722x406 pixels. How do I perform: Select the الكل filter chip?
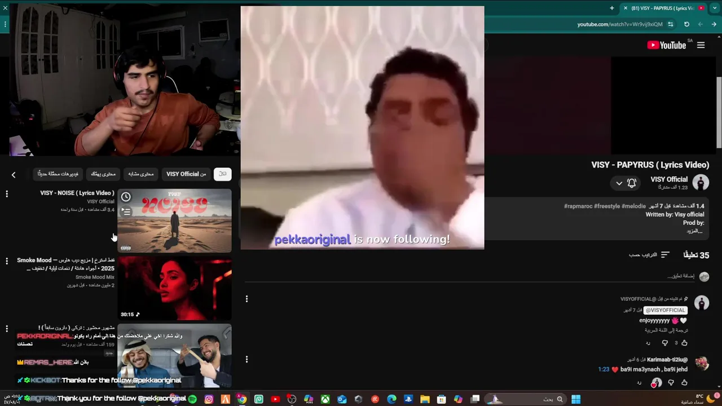[x=222, y=174]
